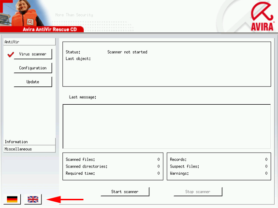Start the virus scanner
Screen dimensions: 278x208
click(x=125, y=192)
